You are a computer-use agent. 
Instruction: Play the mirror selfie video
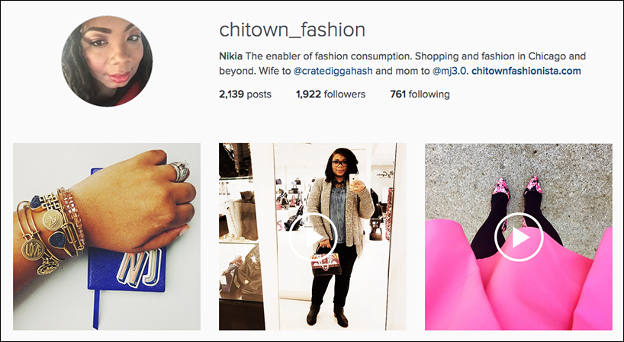(x=313, y=237)
